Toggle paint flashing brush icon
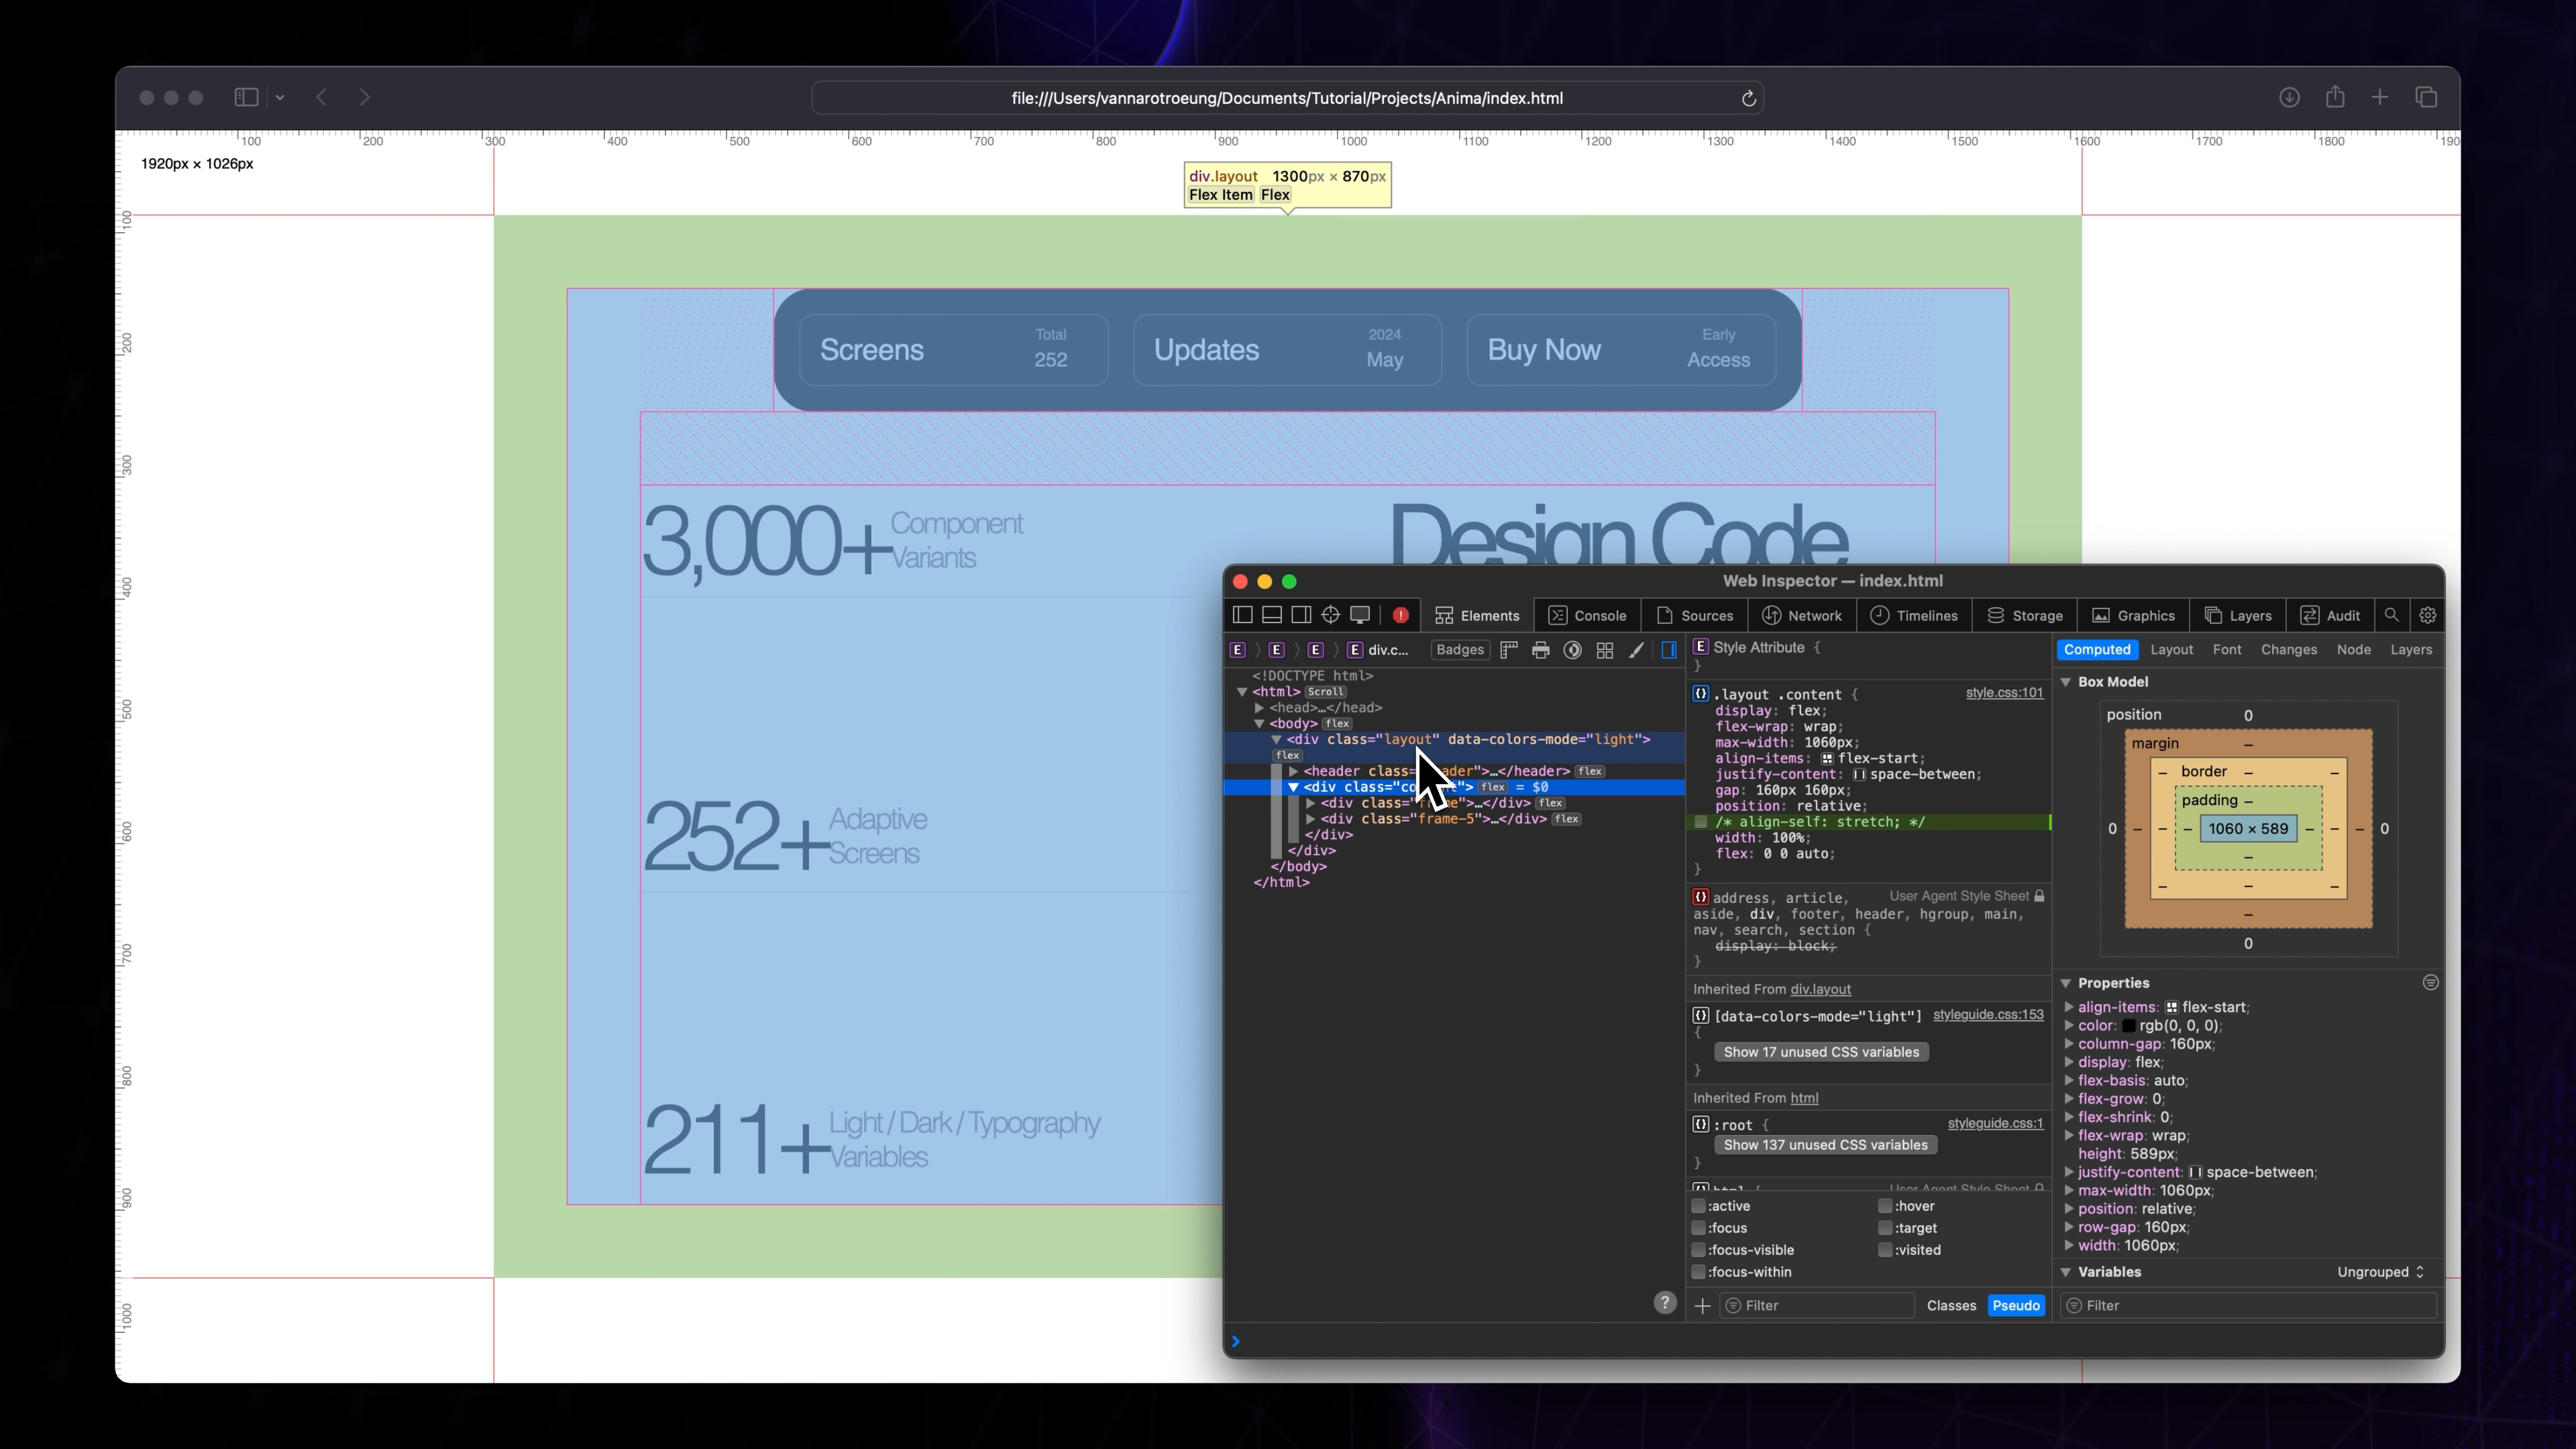The width and height of the screenshot is (2576, 1449). 1637,650
